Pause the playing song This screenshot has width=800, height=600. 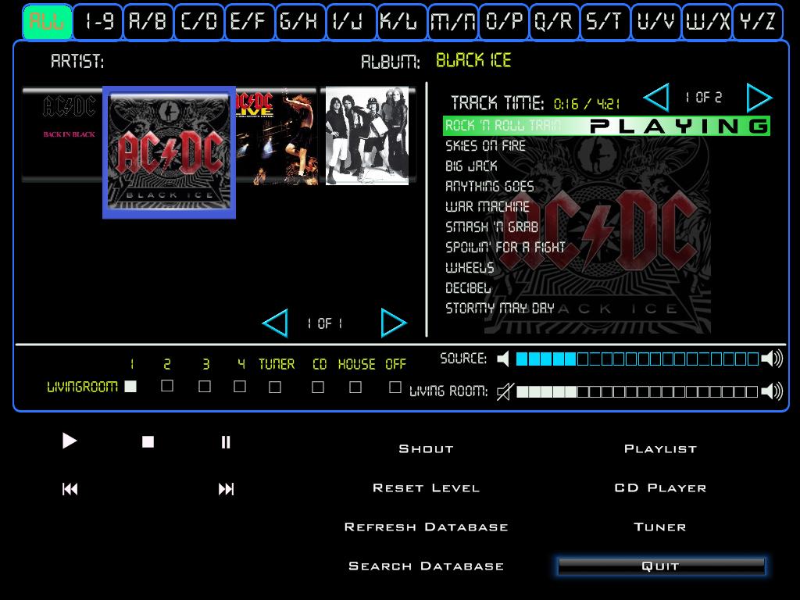point(226,442)
